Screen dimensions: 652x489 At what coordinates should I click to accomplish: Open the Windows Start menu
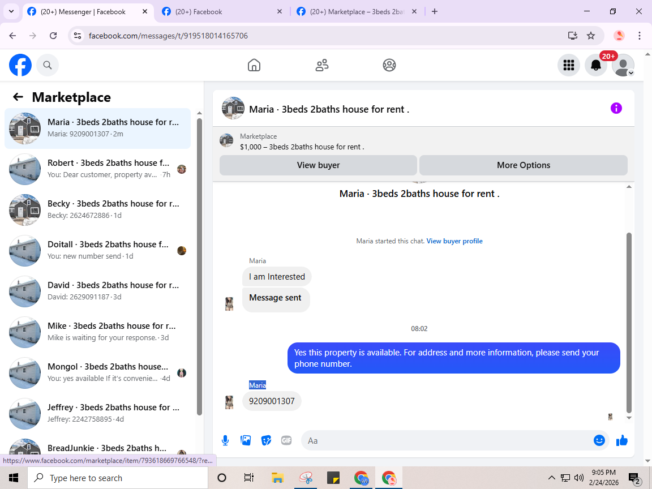click(14, 478)
